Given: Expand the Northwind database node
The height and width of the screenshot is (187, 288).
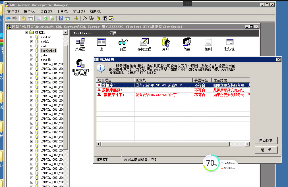Looking at the screenshot, I should click(x=32, y=51).
